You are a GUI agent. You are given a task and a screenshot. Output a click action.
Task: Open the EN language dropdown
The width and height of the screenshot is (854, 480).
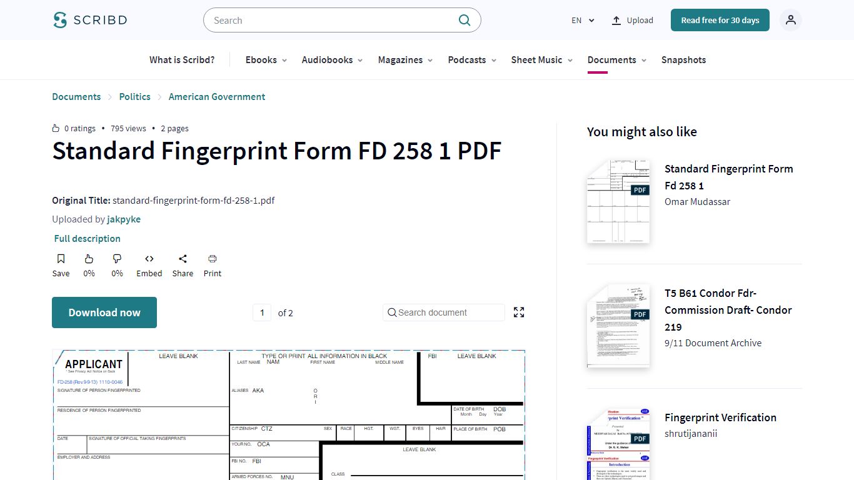pos(583,20)
